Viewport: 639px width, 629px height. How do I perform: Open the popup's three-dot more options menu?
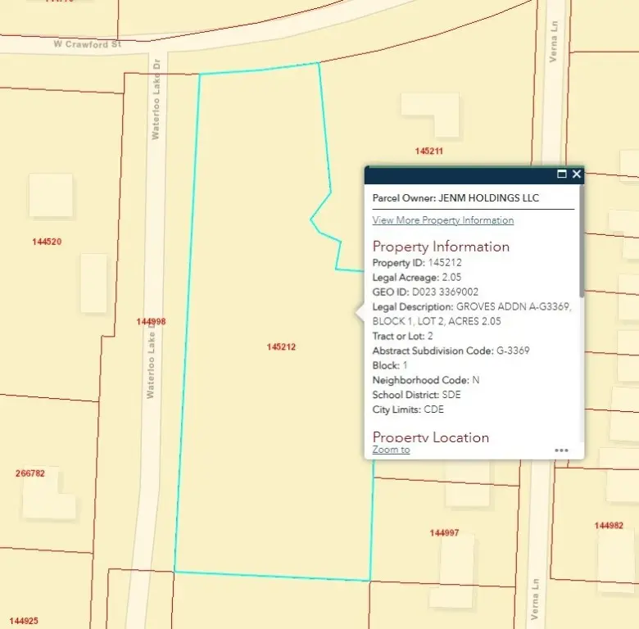click(561, 450)
